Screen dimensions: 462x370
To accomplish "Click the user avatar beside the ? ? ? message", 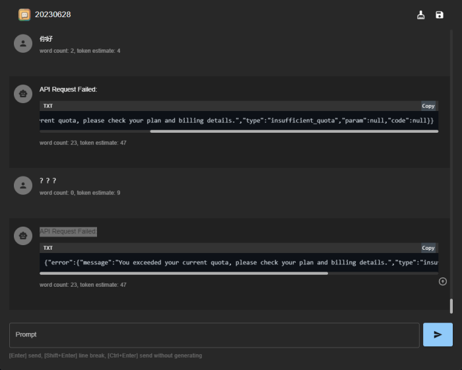I will tap(23, 186).
